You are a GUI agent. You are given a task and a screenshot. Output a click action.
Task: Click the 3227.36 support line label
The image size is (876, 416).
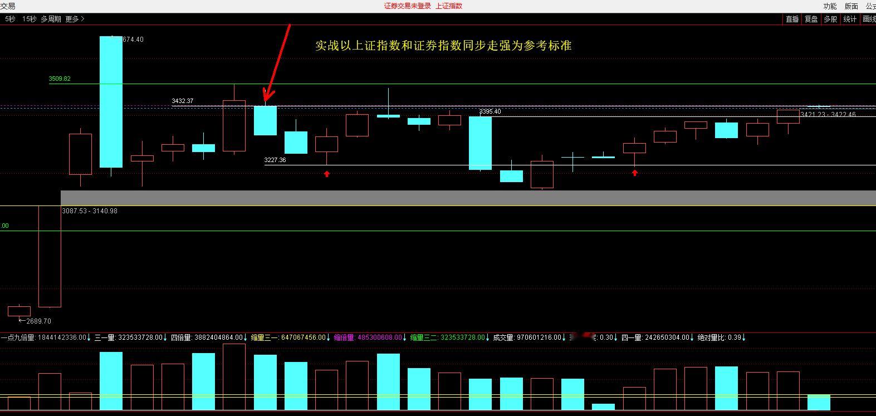coord(275,160)
